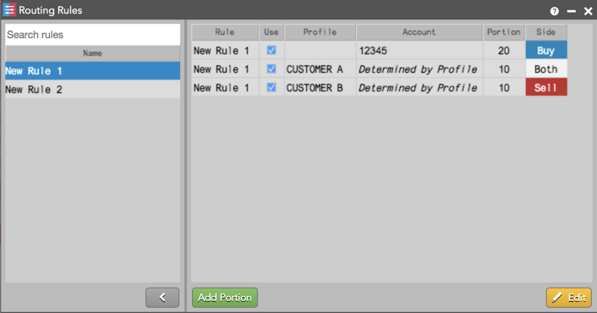The width and height of the screenshot is (597, 313).
Task: Select the CUSTOMER A profile cell
Action: 320,69
